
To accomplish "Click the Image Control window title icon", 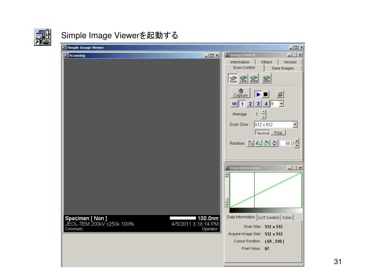I will point(227,55).
